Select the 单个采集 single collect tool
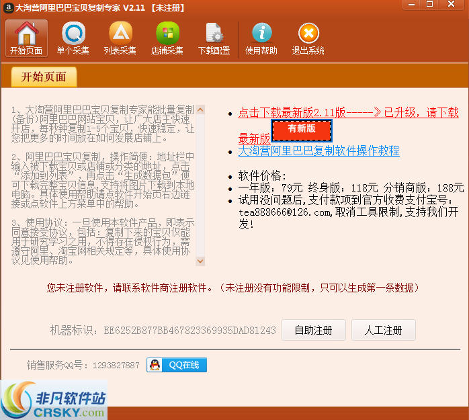The height and width of the screenshot is (420, 469). [73, 38]
